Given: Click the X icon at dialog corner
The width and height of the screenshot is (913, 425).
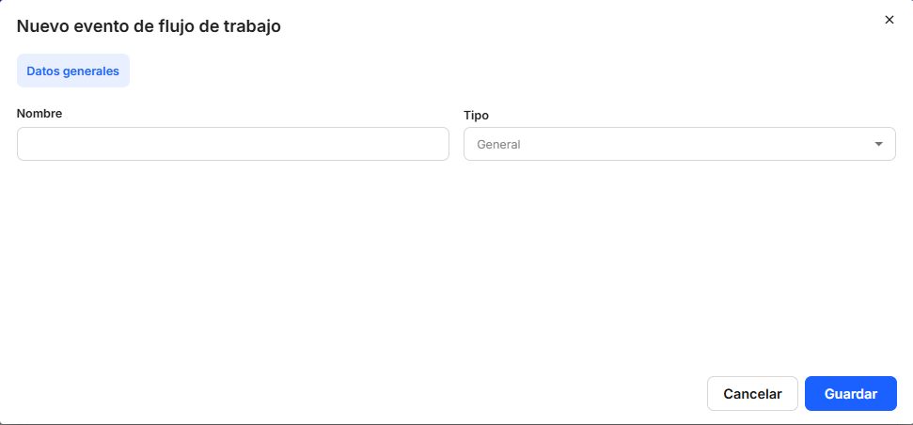Looking at the screenshot, I should click(889, 20).
